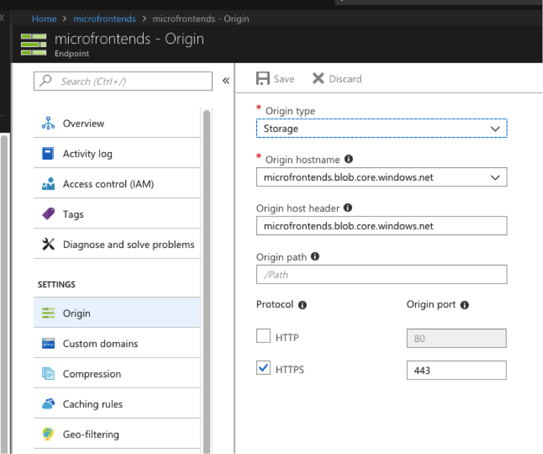Click the Caching rules cloud icon

tap(48, 404)
